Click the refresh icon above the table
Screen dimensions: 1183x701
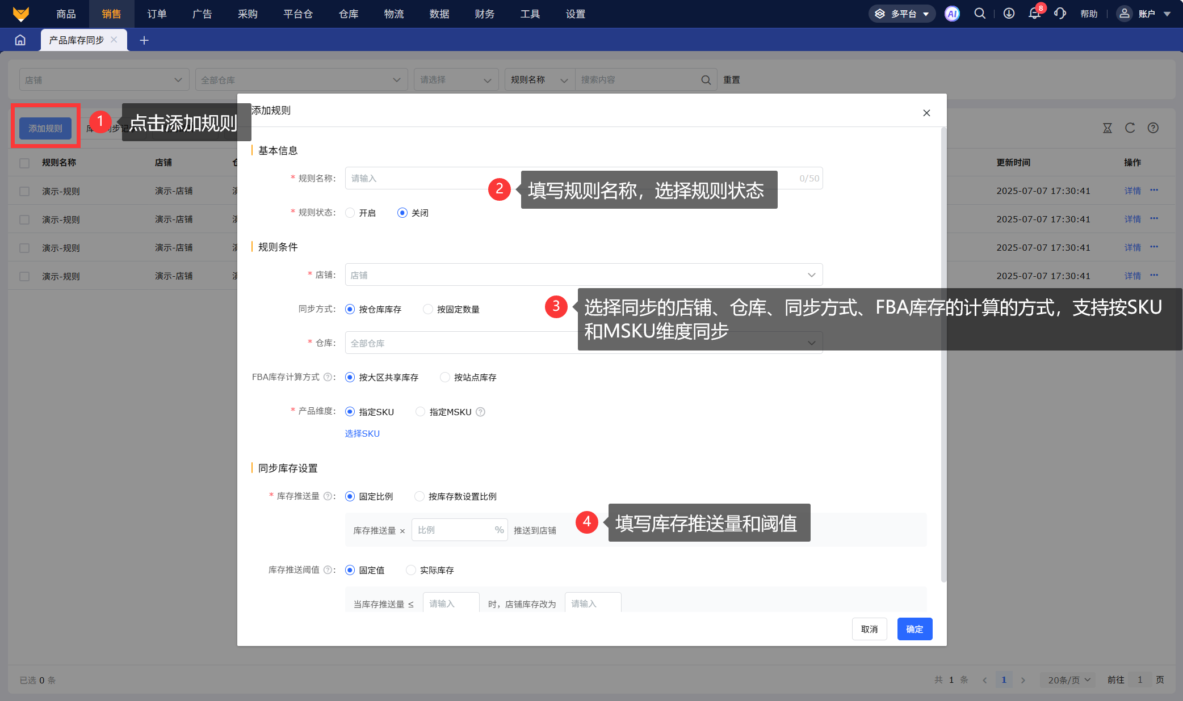(1130, 128)
